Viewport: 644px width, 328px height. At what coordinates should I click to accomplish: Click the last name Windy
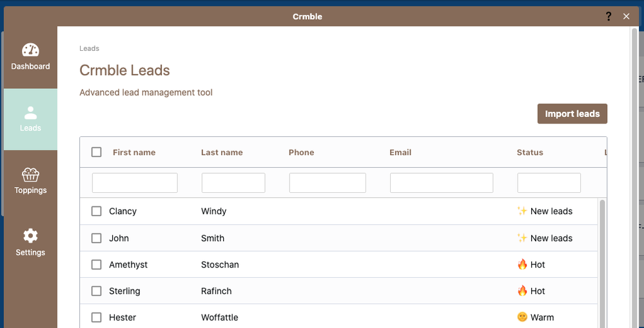point(213,211)
